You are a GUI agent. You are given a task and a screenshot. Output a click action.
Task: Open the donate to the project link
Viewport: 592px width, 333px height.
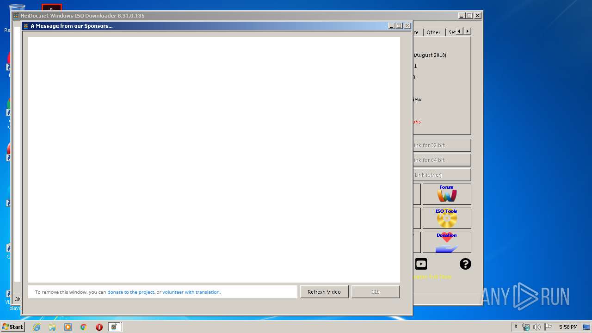[x=131, y=292]
